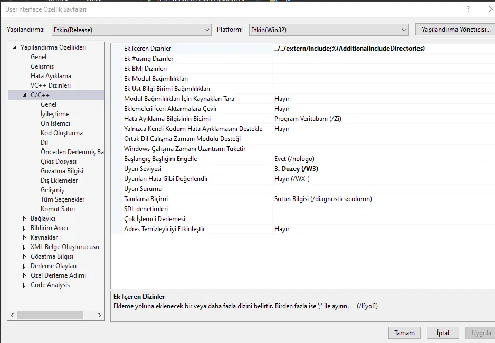Image resolution: width=495 pixels, height=343 pixels.
Task: Click the Tamam button
Action: (405, 333)
